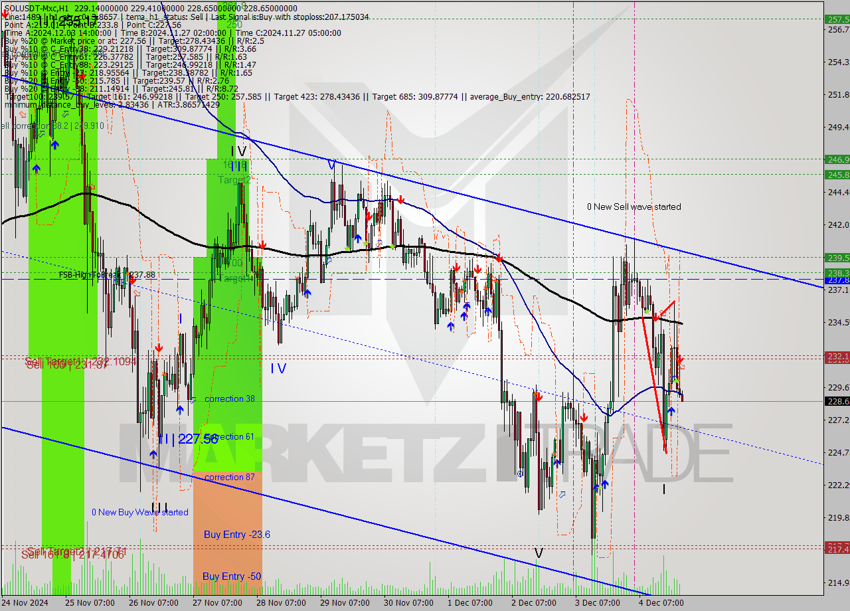Image resolution: width=850 pixels, height=611 pixels.
Task: Click the green 257.5 price tag
Action: click(x=837, y=19)
